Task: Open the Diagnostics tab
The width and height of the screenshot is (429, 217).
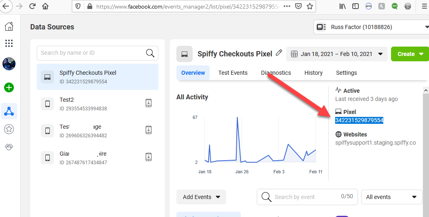Action: (x=276, y=73)
